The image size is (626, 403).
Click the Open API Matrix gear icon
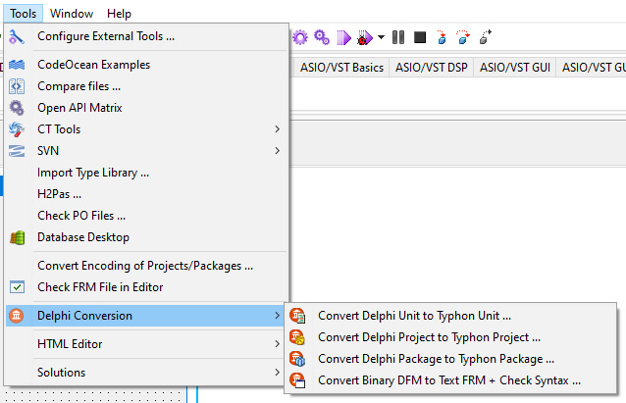17,108
